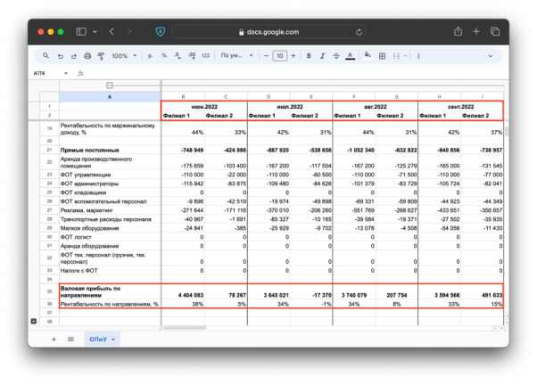The width and height of the screenshot is (537, 384).
Task: Select column A header
Action: click(110, 97)
